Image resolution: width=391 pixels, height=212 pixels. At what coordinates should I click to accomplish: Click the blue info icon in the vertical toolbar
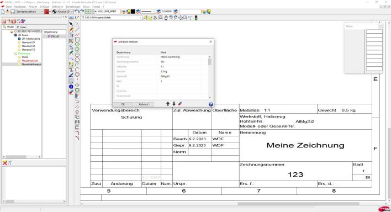[x=71, y=87]
